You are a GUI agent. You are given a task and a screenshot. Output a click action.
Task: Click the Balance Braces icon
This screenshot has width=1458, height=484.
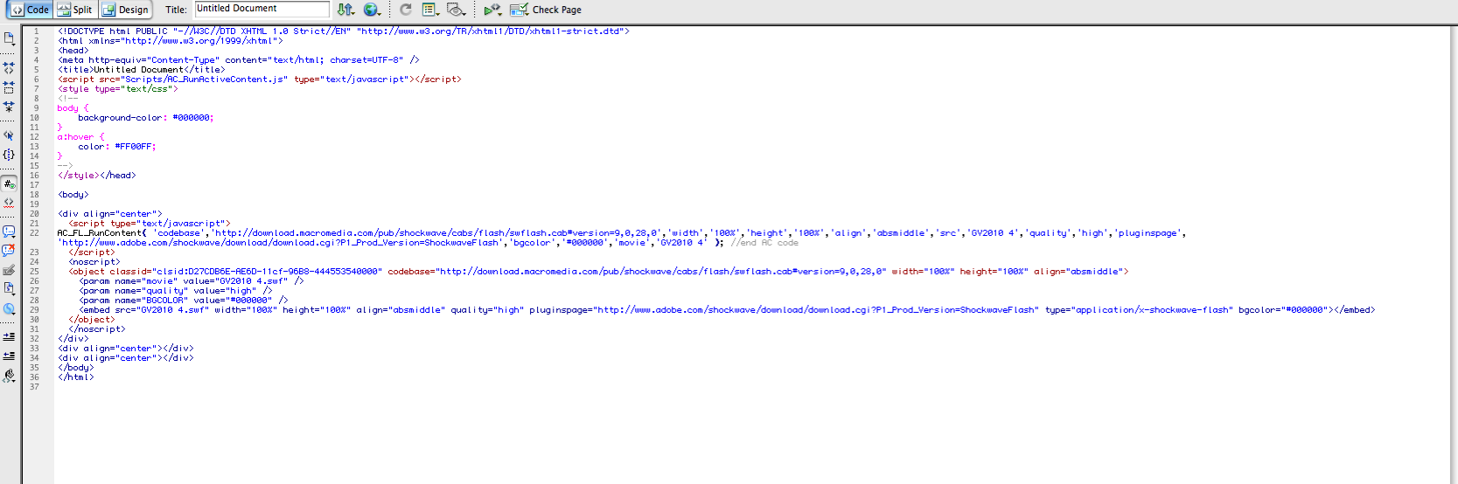[9, 155]
